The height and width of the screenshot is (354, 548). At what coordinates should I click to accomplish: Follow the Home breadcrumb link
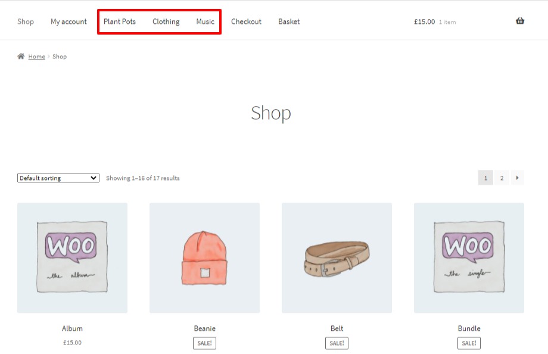point(36,56)
